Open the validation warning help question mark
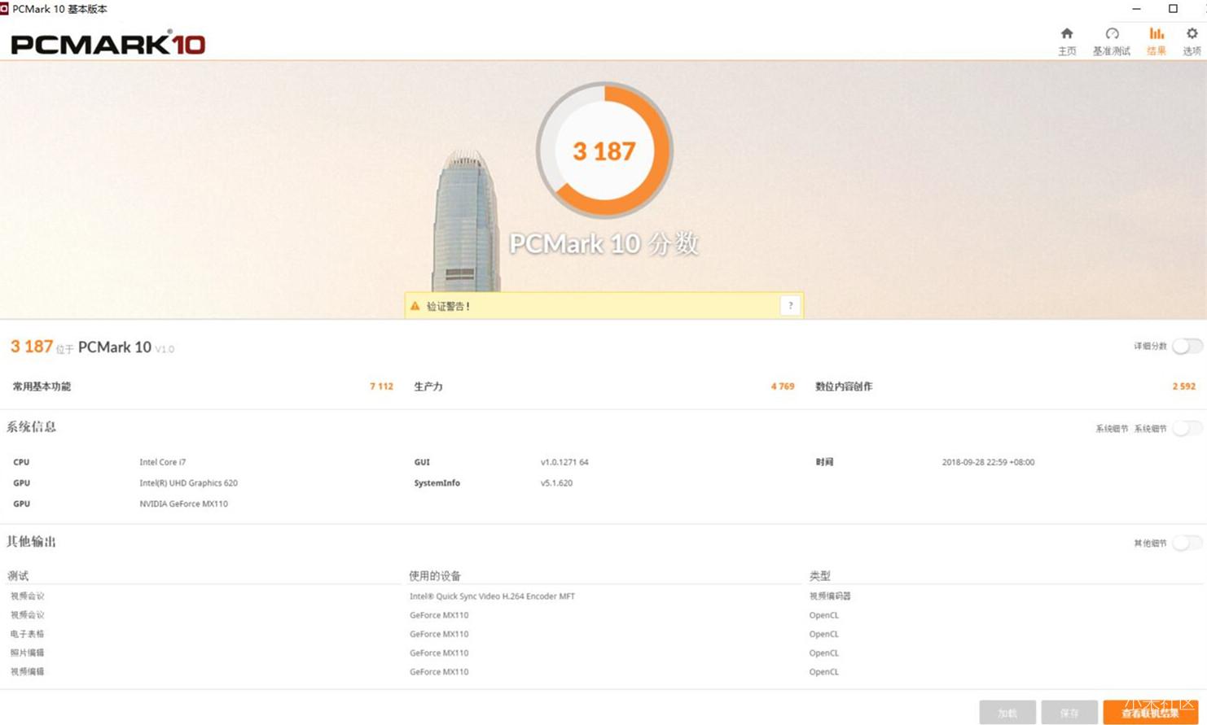Image resolution: width=1207 pixels, height=725 pixels. pyautogui.click(x=790, y=306)
